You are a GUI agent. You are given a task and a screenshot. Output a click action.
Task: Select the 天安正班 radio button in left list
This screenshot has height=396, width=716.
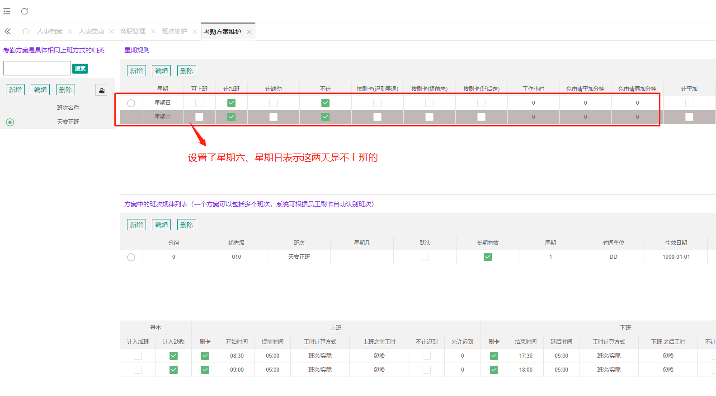pyautogui.click(x=10, y=122)
